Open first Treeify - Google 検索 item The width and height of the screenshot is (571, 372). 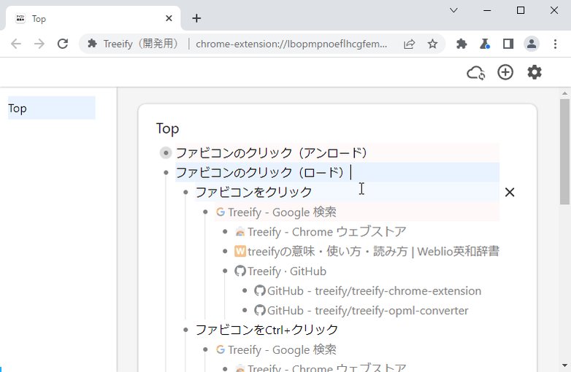[x=283, y=212]
